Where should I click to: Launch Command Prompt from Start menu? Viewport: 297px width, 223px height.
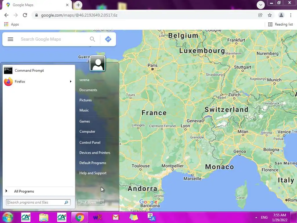(x=39, y=71)
